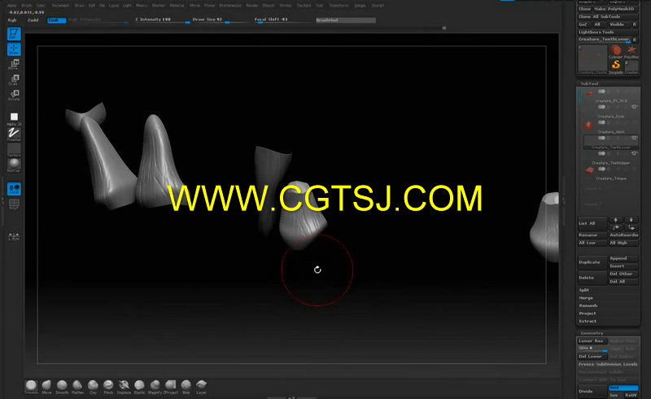
Task: Pick the PolyMesh star tool thumbnail
Action: point(631,52)
